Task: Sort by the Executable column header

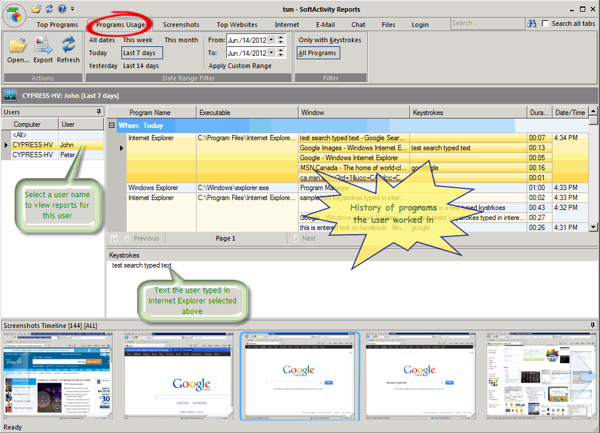Action: point(247,113)
